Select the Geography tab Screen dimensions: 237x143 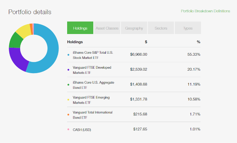point(134,28)
